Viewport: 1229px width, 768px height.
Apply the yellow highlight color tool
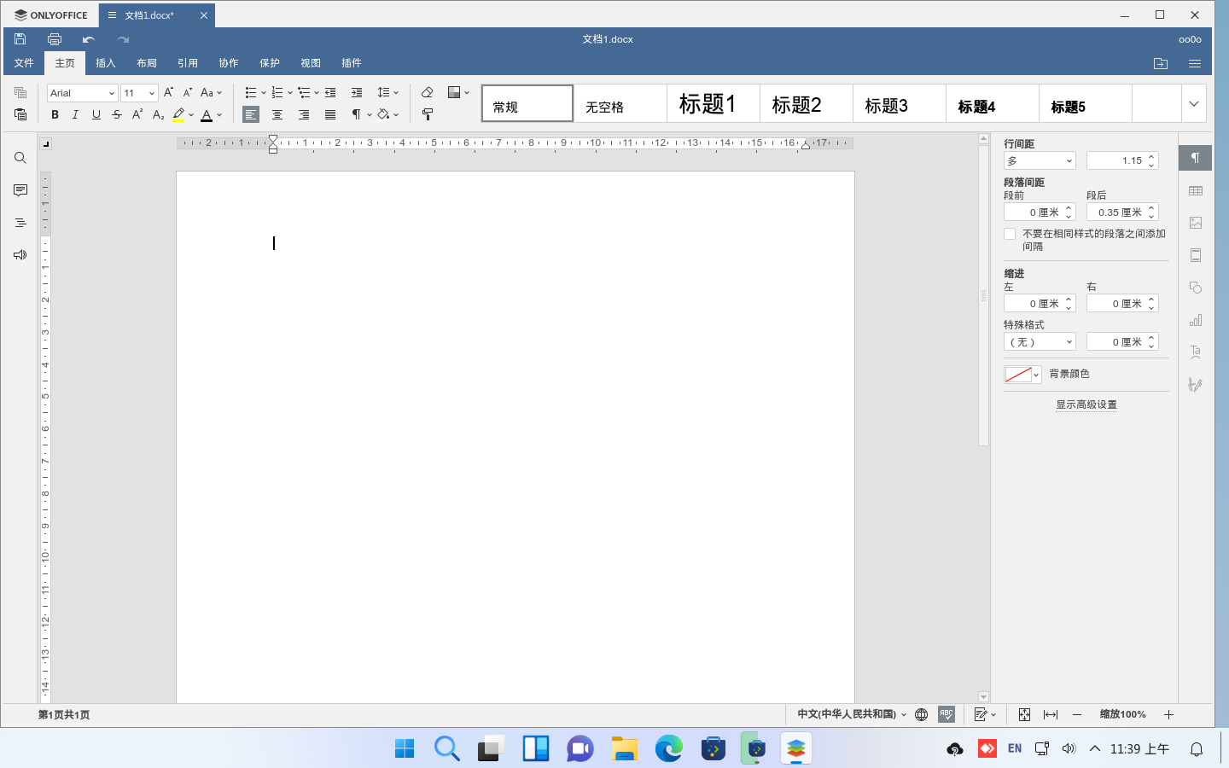[x=179, y=114]
